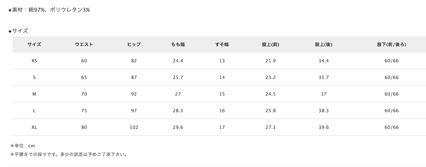This screenshot has width=426, height=167.
Task: Click the すそ幅 column header
Action: [222, 44]
